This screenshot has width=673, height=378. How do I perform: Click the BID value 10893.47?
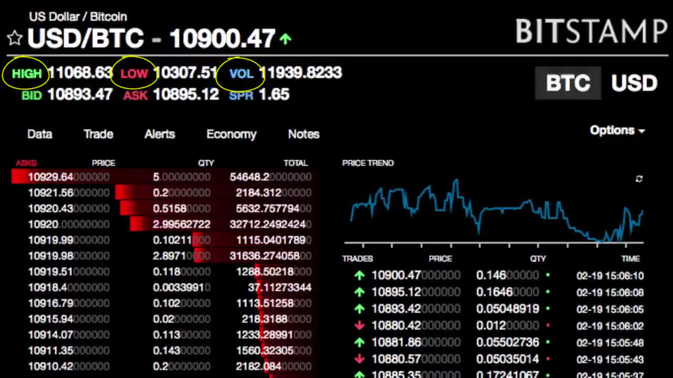tap(80, 94)
